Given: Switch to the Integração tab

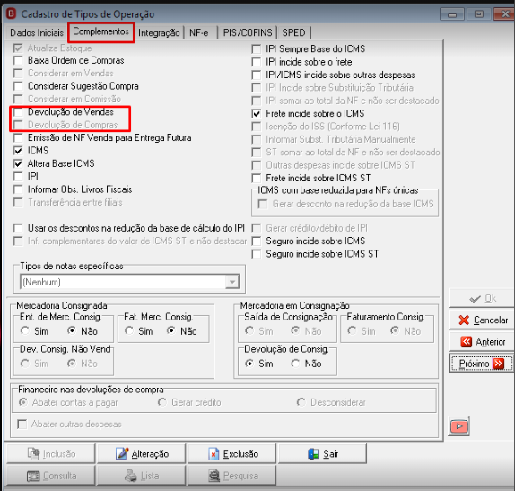Looking at the screenshot, I should point(159,32).
